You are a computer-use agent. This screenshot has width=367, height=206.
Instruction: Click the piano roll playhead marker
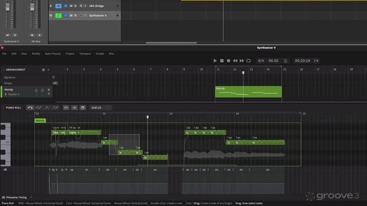click(x=147, y=117)
